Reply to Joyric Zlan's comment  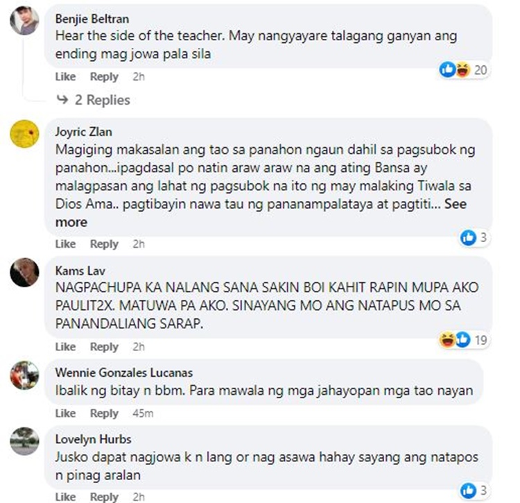tap(104, 244)
